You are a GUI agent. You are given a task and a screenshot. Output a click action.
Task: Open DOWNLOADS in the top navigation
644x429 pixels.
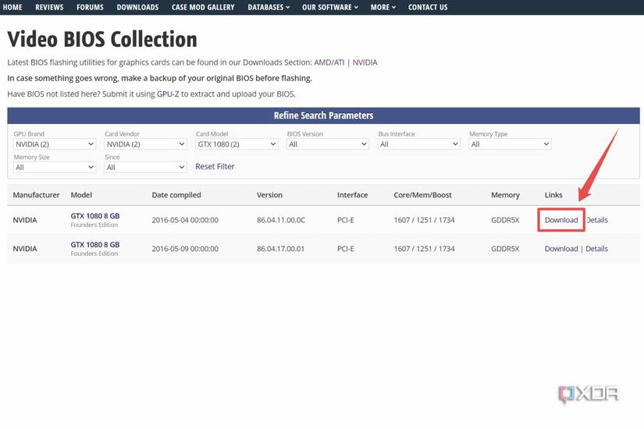137,7
